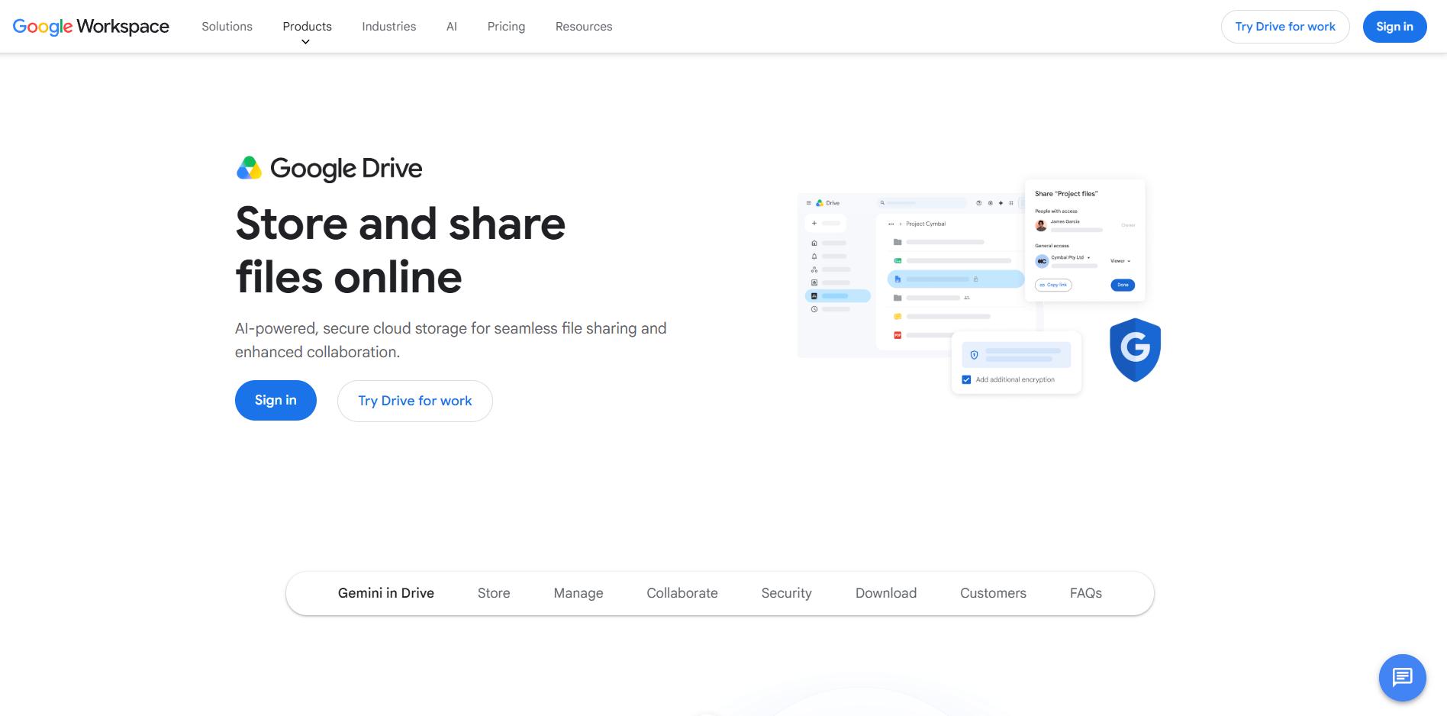Screen dimensions: 1447x716
Task: Click the Google Workspace logo
Action: point(91,27)
